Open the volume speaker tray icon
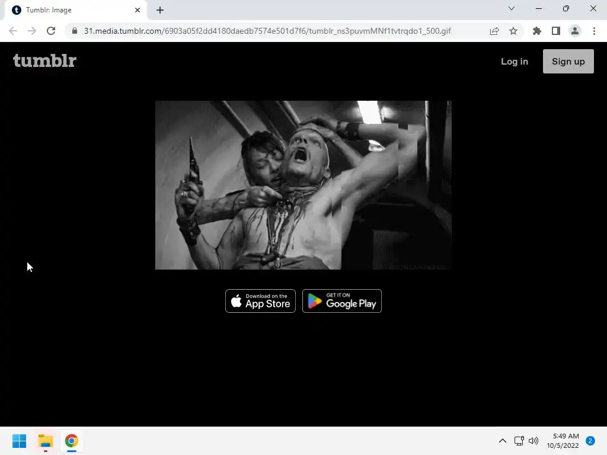 pyautogui.click(x=533, y=441)
